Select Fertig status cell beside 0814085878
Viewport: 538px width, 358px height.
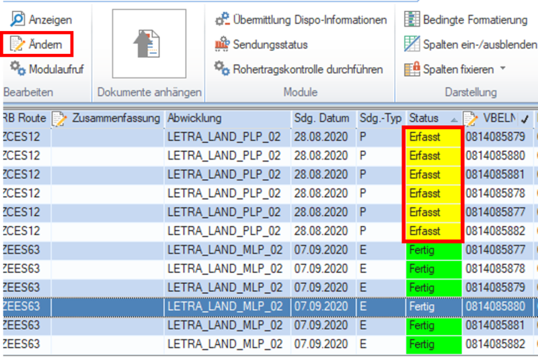tap(434, 269)
